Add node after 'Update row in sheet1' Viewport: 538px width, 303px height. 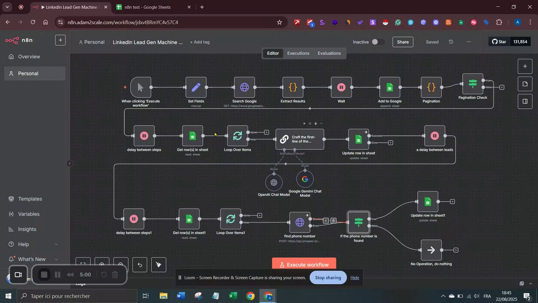pyautogui.click(x=452, y=202)
